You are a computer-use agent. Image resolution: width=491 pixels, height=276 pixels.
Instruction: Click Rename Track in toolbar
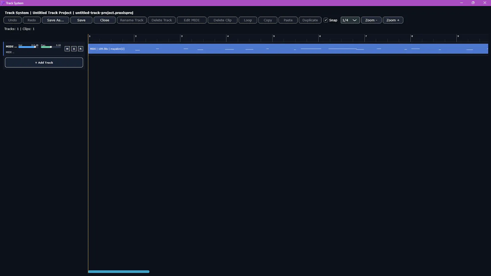[132, 20]
